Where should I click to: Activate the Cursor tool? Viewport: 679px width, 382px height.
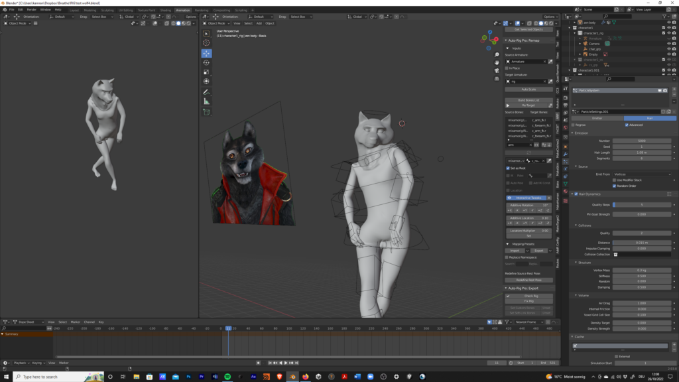(207, 43)
